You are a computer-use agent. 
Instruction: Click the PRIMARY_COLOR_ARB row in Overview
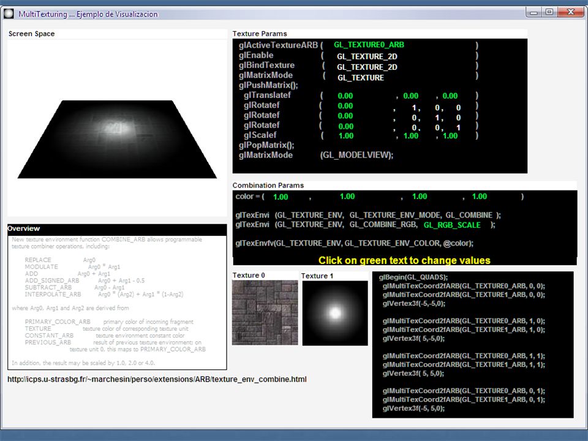pyautogui.click(x=109, y=322)
